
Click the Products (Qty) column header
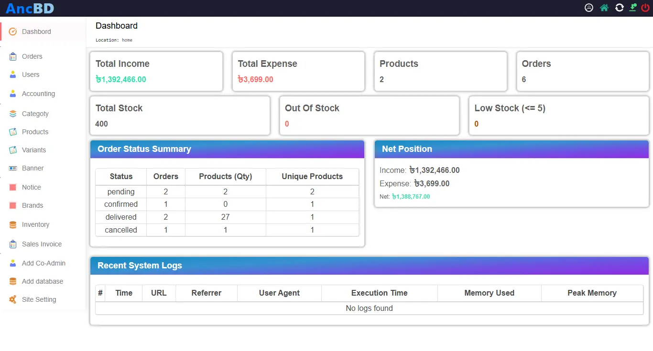pos(225,177)
